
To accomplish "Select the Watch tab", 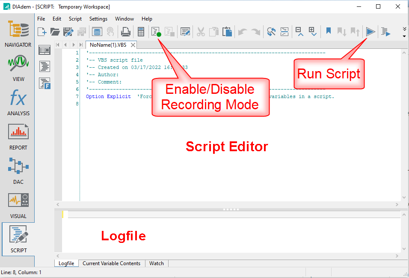I will point(156,263).
